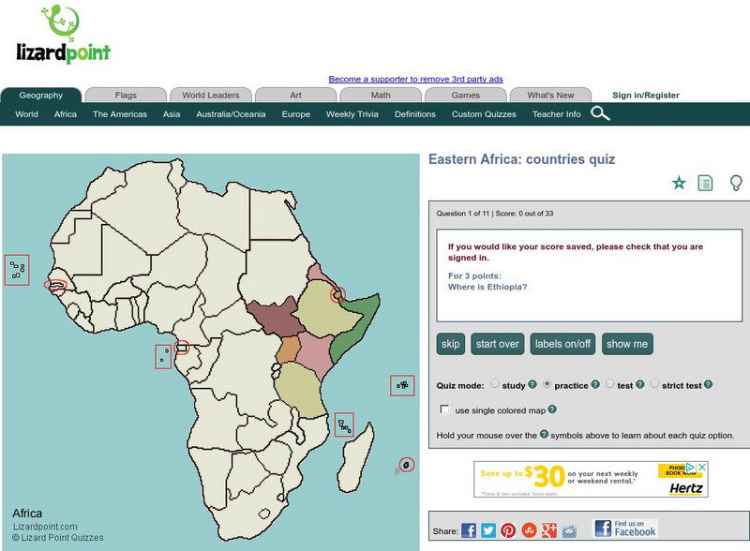Viewport: 750px width, 551px height.
Task: Click Tanzania on the map
Action: pos(301,390)
